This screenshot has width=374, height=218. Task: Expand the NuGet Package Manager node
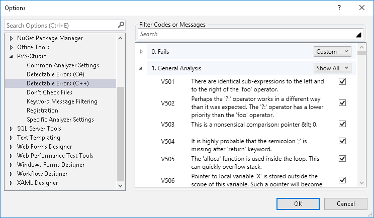pos(12,38)
